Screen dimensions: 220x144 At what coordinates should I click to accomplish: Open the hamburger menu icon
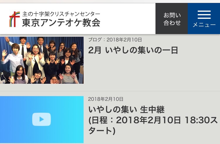[x=204, y=15]
